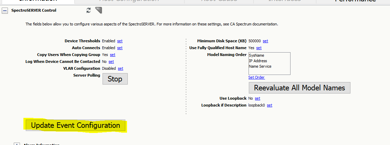Click Reevaluate All Model Names button
This screenshot has height=145, width=390.
tap(299, 88)
